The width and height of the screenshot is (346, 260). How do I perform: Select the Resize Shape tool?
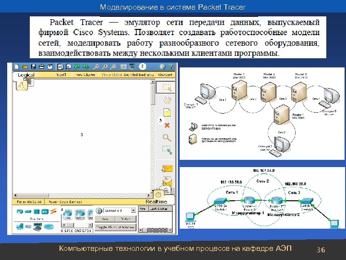click(x=167, y=150)
